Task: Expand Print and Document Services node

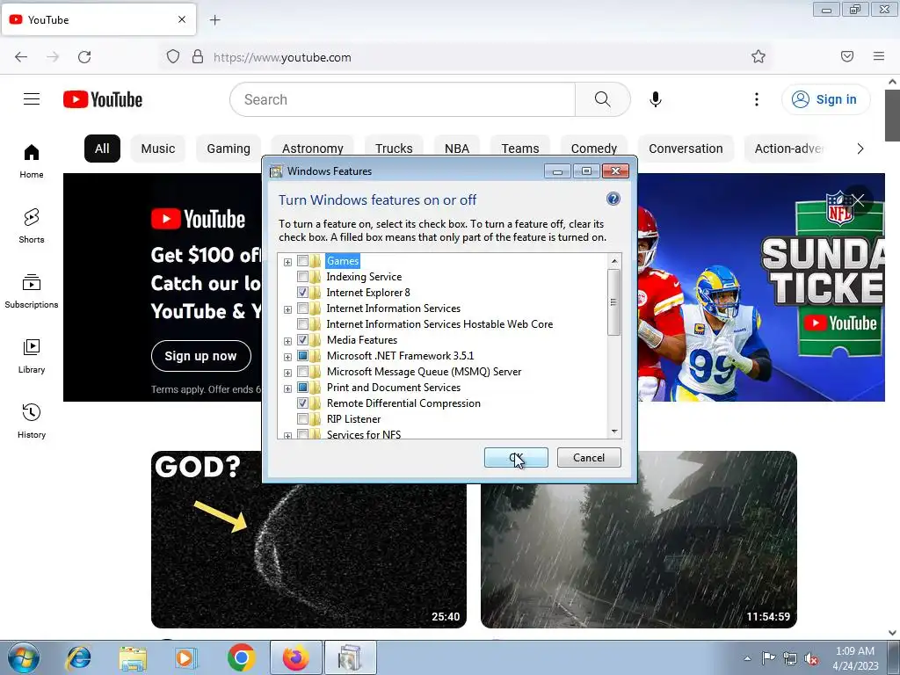Action: tap(287, 388)
